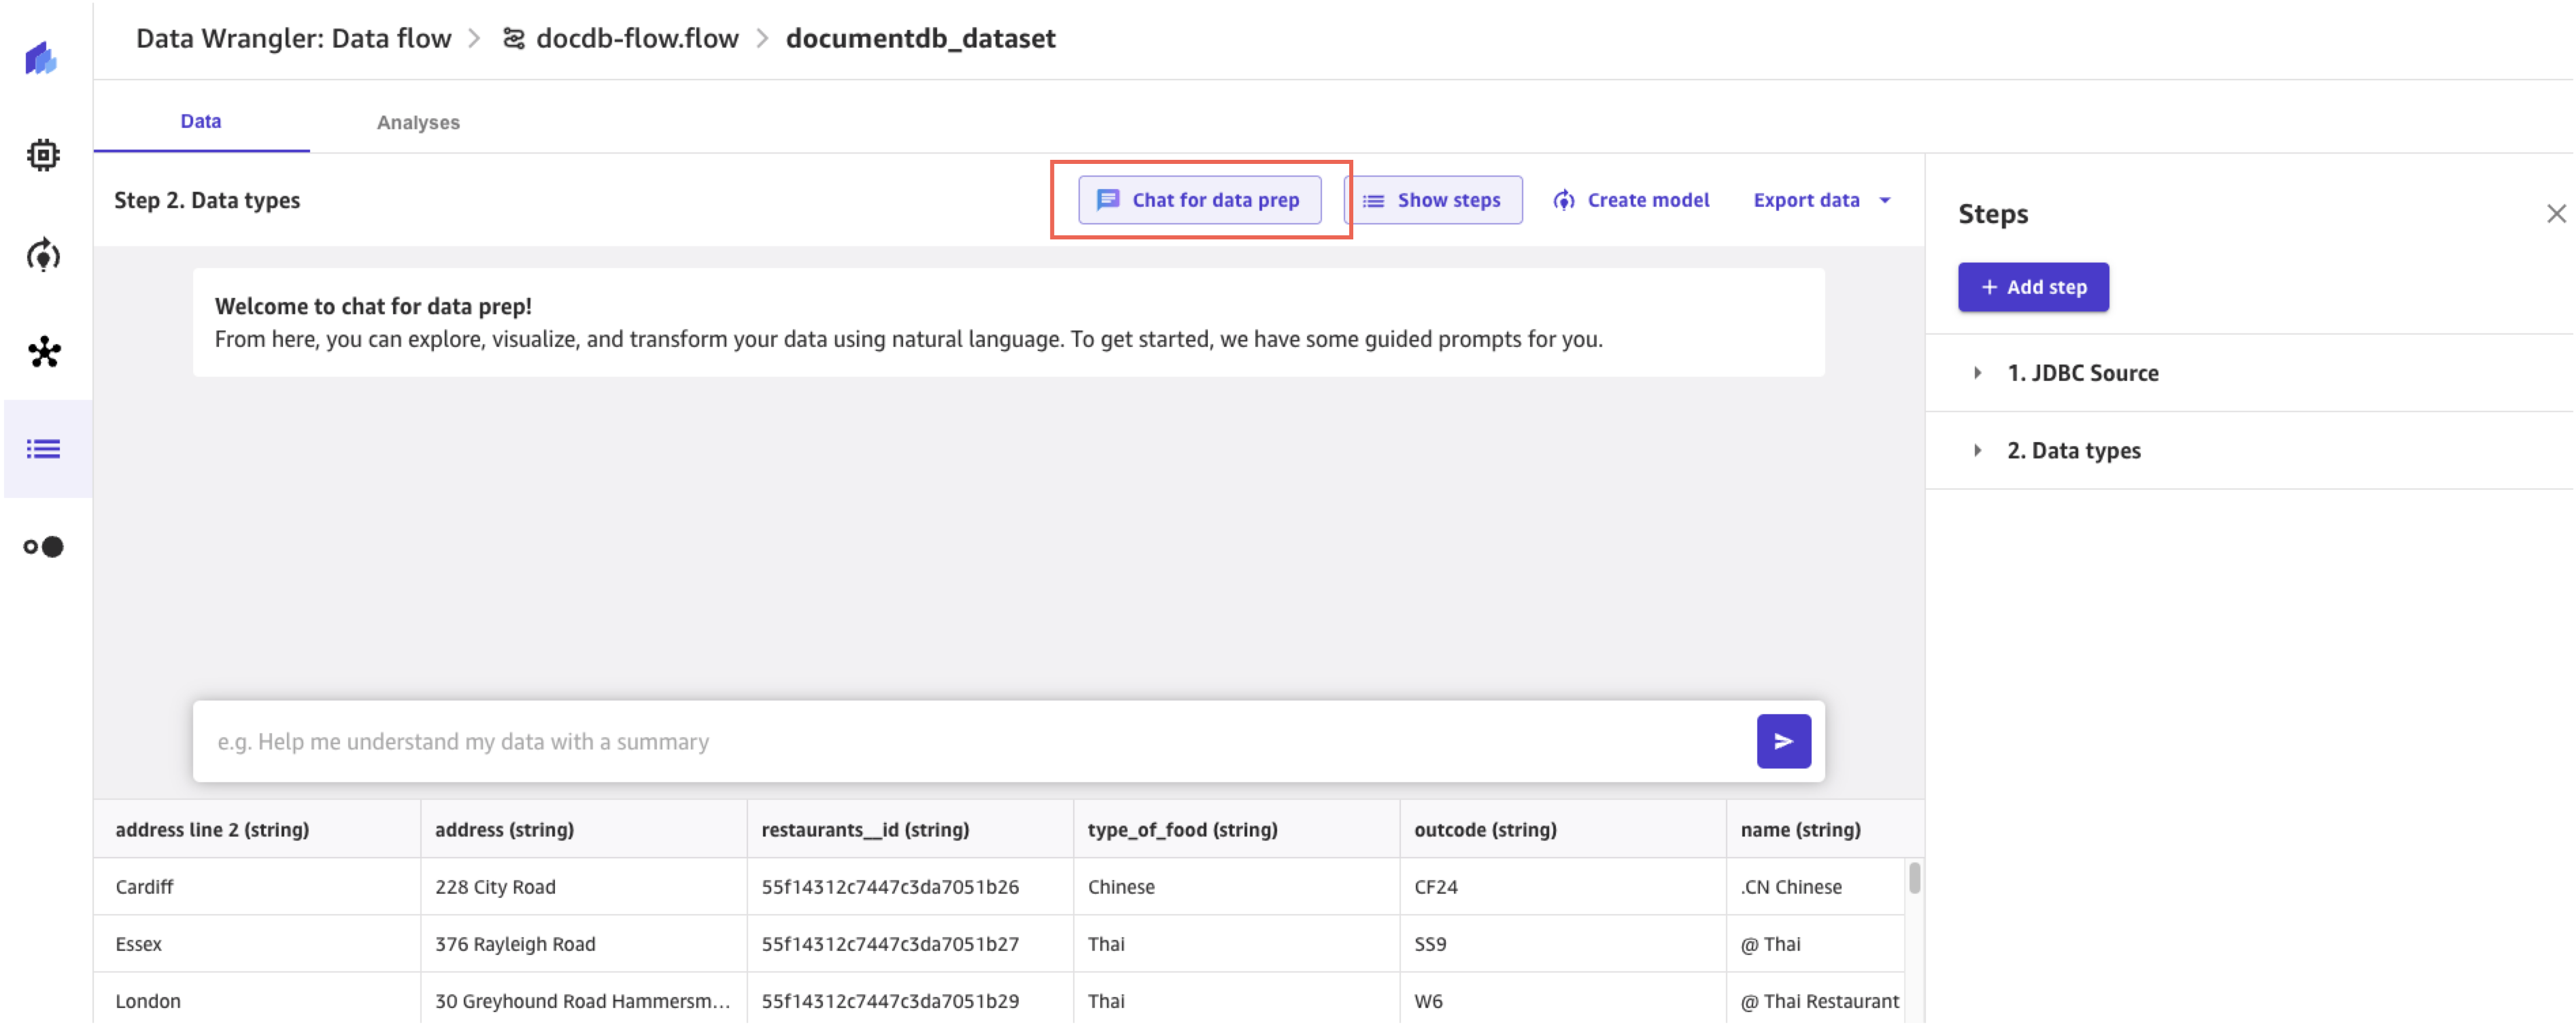
Task: Click the Add step button
Action: pyautogui.click(x=2033, y=287)
